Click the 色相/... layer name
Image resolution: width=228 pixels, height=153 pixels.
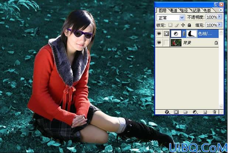(x=205, y=34)
